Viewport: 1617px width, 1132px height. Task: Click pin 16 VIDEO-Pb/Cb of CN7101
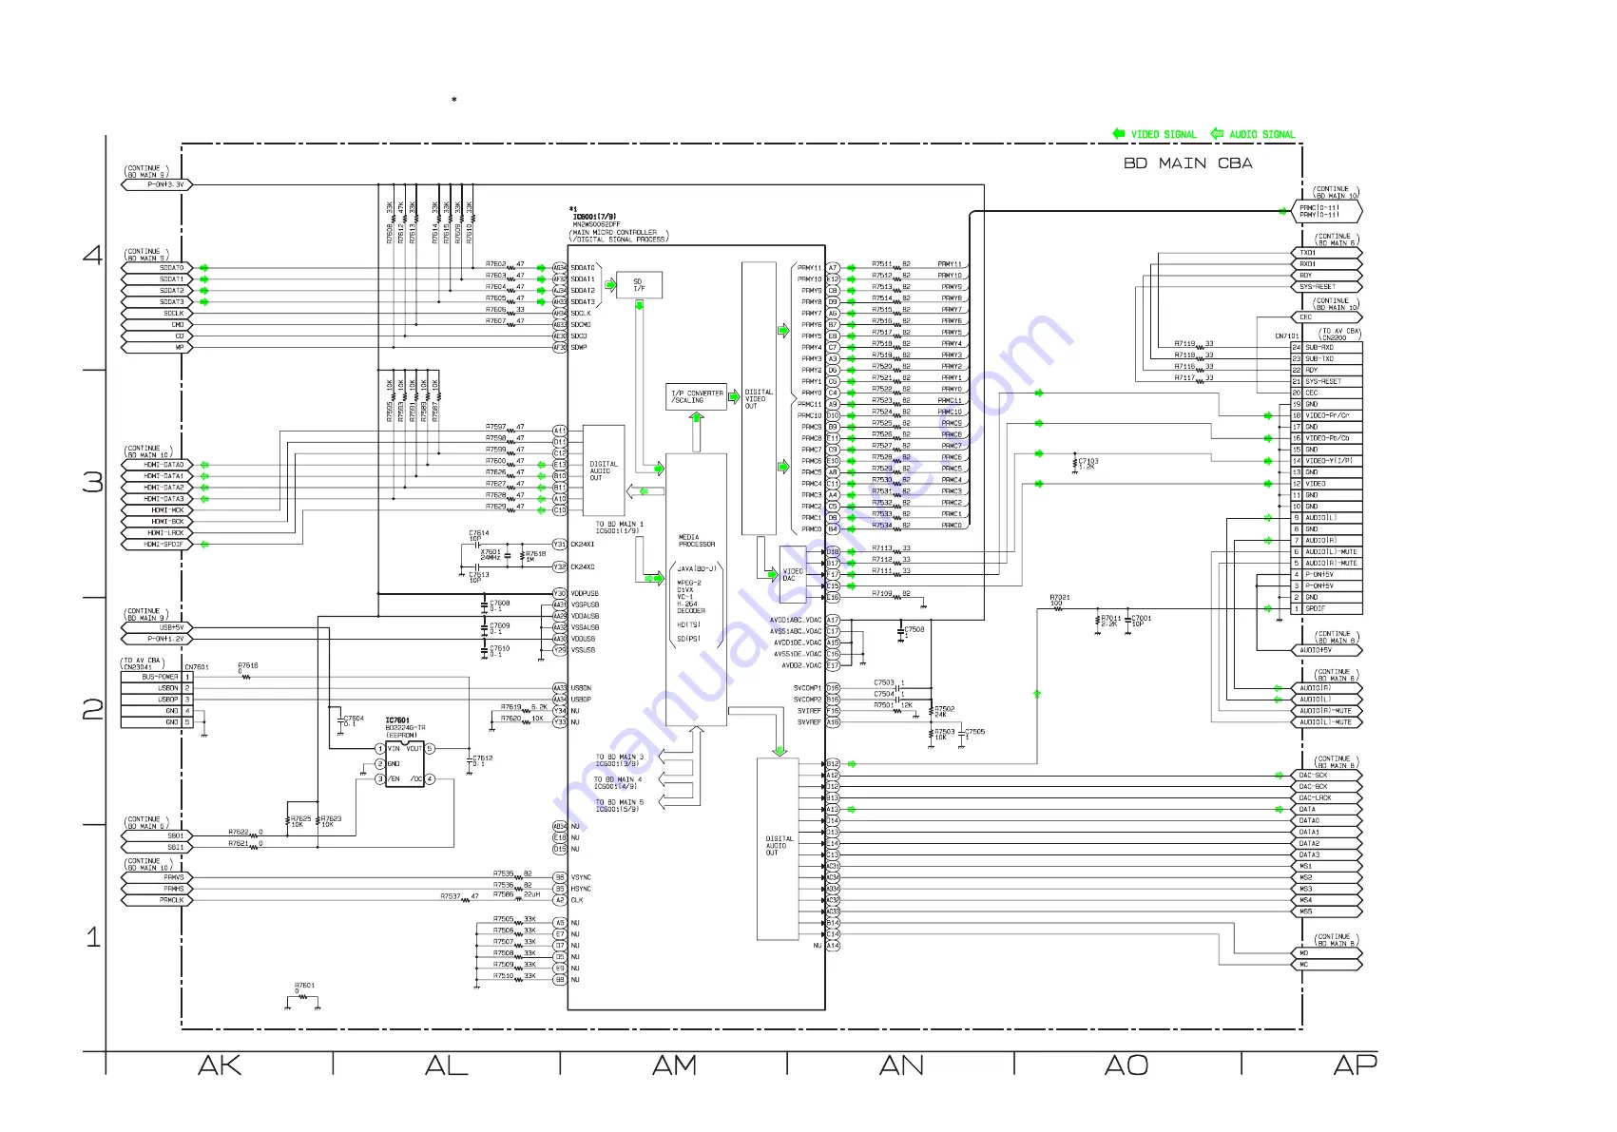click(x=1327, y=438)
